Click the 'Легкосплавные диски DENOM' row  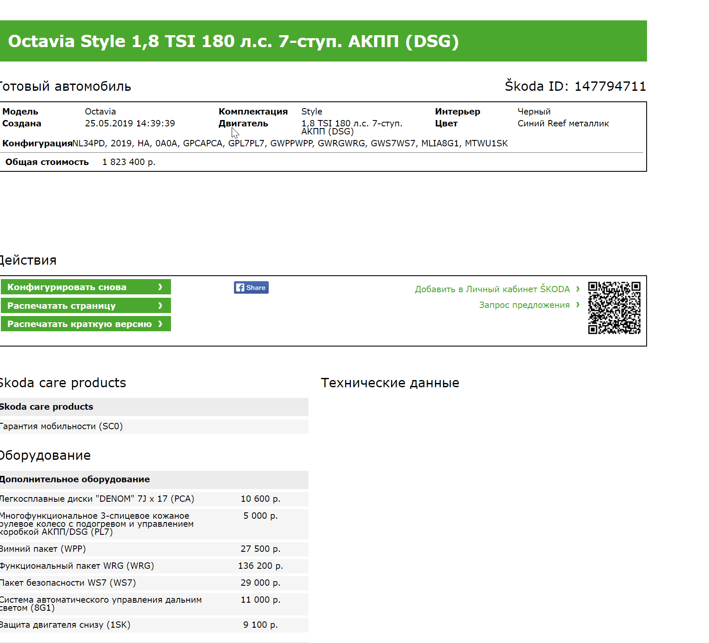[x=154, y=499]
